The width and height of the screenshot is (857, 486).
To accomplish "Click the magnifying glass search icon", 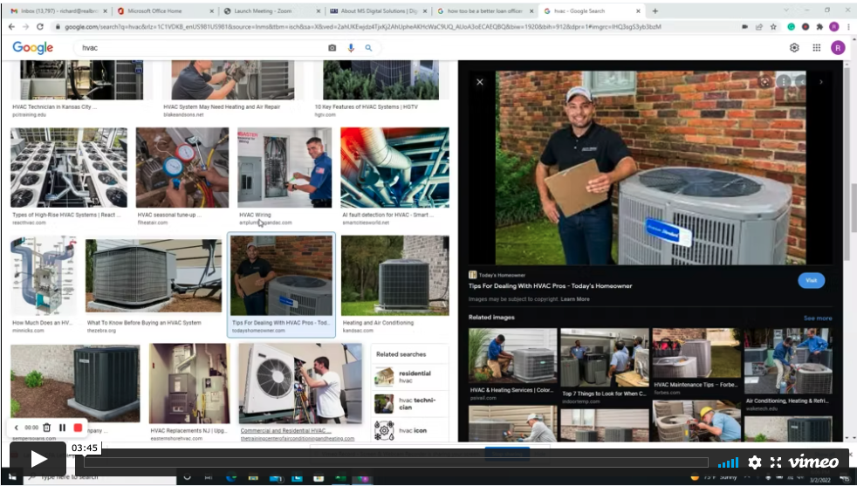I will pyautogui.click(x=368, y=48).
